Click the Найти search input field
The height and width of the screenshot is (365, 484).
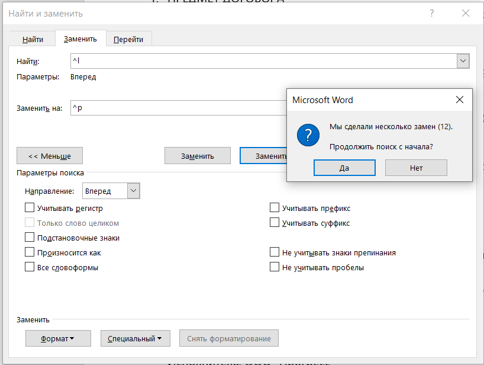(263, 61)
